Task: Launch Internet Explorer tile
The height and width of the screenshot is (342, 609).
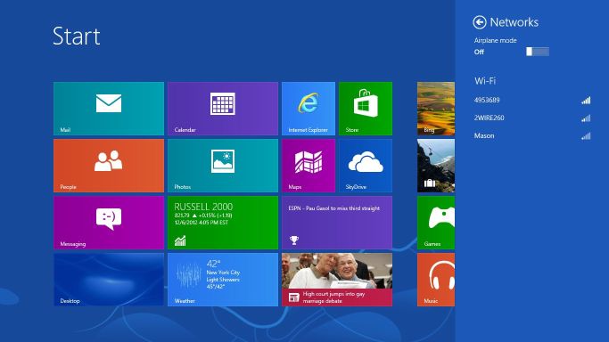Action: [x=309, y=109]
